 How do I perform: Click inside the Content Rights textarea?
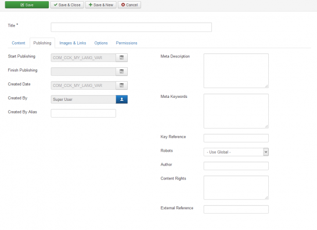[x=236, y=188]
